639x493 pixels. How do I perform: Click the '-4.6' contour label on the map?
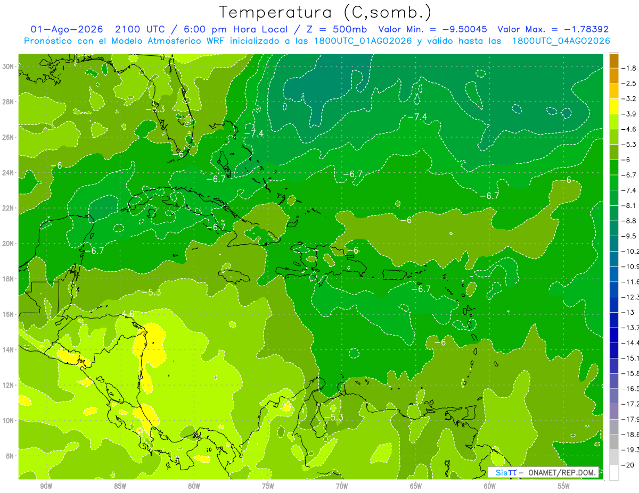126,313
